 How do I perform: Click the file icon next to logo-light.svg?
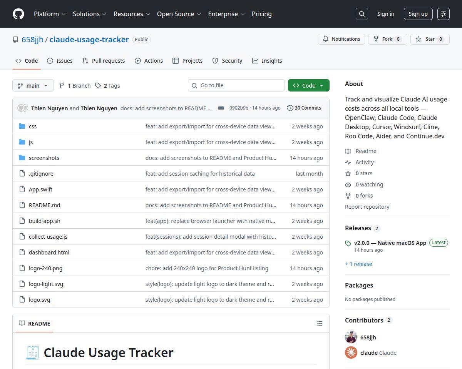point(22,284)
